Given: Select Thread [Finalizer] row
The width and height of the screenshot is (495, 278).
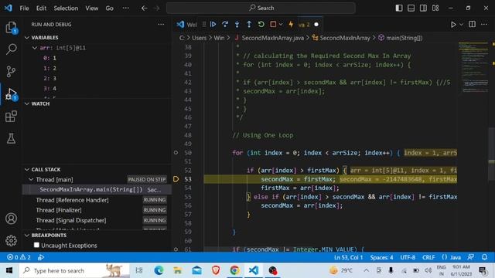Looking at the screenshot, I should point(97,210).
